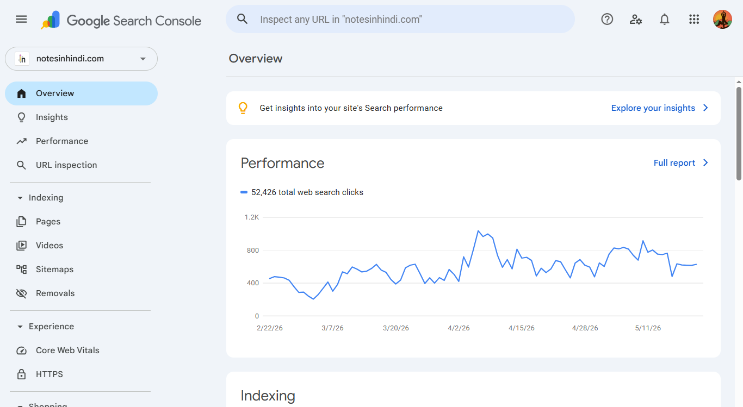Click the 52,426 total web search clicks legend
Screen dimensions: 743x407
coord(302,192)
